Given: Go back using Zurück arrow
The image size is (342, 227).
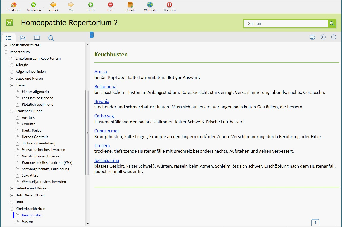Looking at the screenshot, I should [53, 5].
